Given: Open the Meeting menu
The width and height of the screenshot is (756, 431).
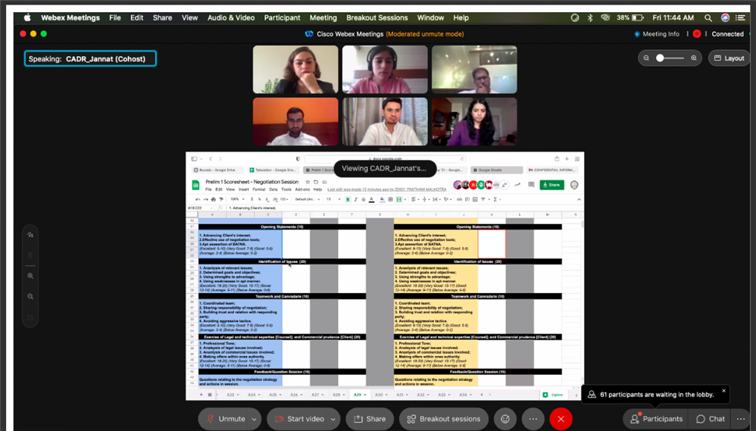Looking at the screenshot, I should click(323, 17).
